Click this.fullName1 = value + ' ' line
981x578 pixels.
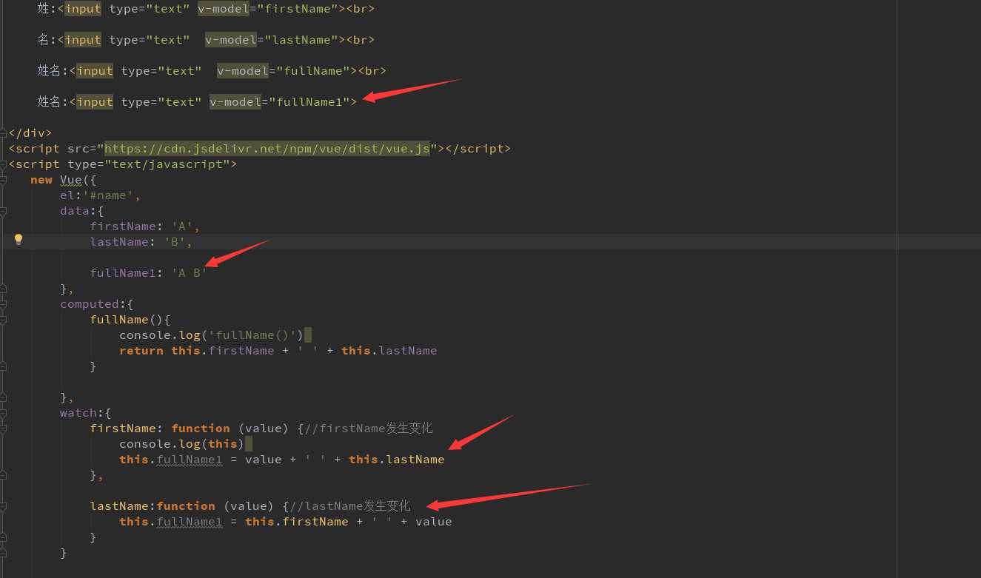[x=282, y=460]
